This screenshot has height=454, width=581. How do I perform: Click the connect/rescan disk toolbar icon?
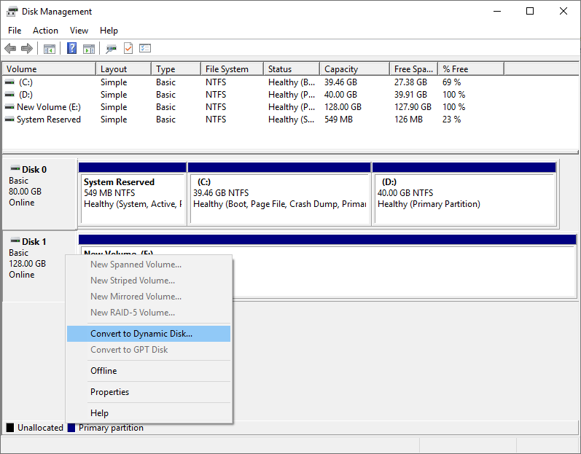(x=111, y=49)
